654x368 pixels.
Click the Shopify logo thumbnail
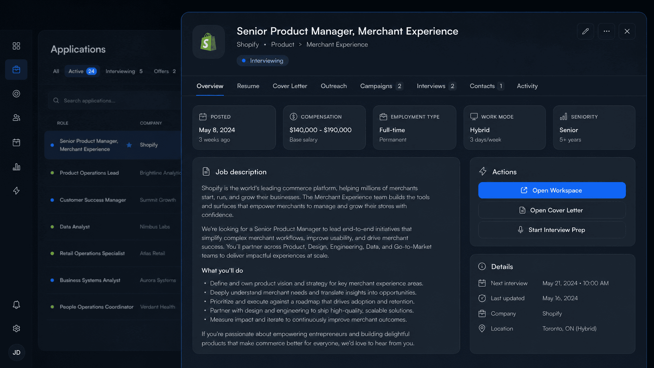click(x=209, y=42)
